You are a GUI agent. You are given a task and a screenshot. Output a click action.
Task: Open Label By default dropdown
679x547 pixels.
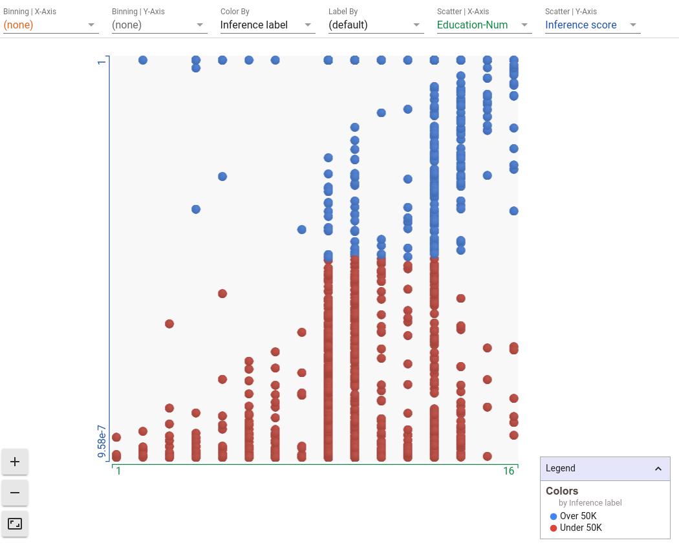pos(376,25)
